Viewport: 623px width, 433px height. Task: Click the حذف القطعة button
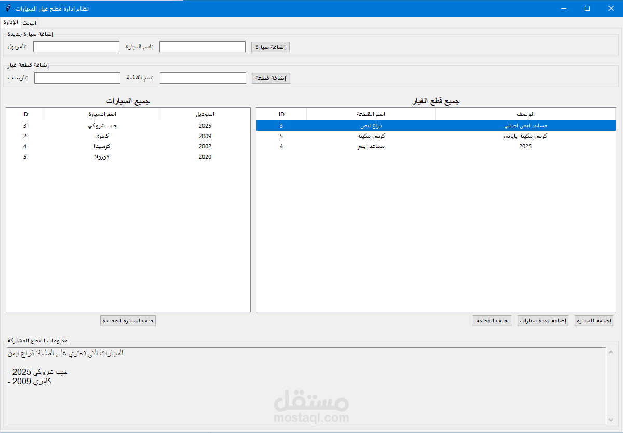click(492, 320)
